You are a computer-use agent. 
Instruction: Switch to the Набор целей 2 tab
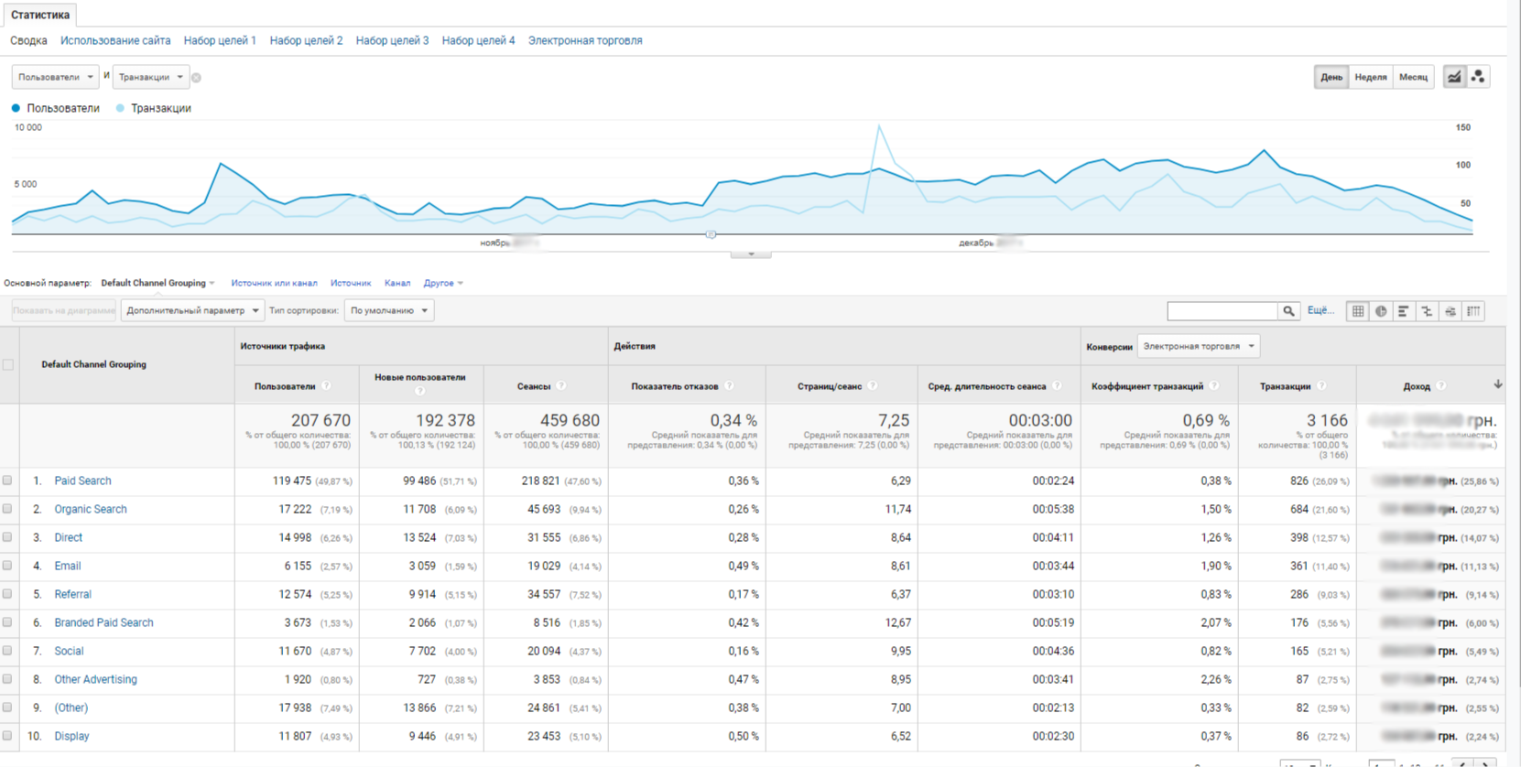(306, 40)
